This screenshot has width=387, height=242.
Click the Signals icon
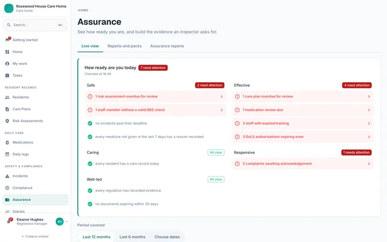pyautogui.click(x=7, y=211)
